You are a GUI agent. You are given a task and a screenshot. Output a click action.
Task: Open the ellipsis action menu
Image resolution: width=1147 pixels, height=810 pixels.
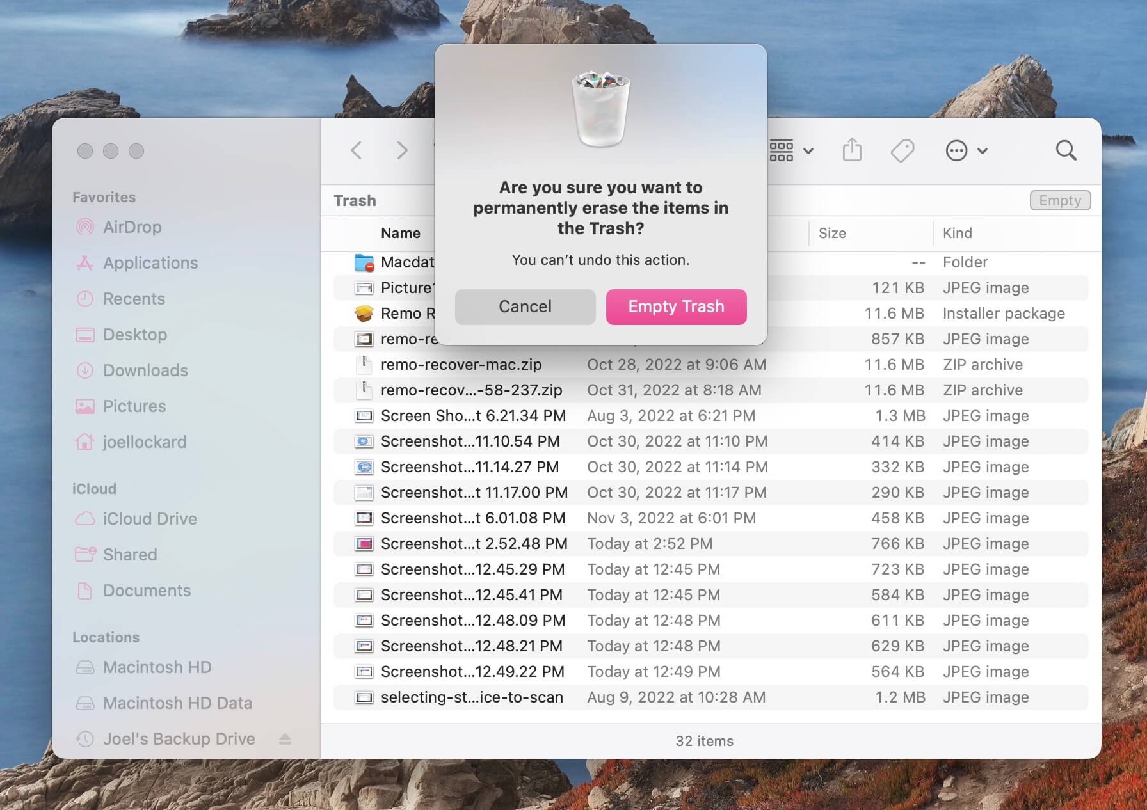coord(967,150)
